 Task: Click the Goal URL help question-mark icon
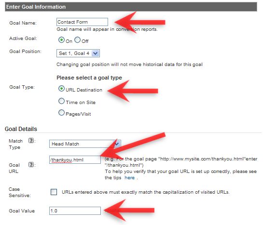(x=31, y=165)
